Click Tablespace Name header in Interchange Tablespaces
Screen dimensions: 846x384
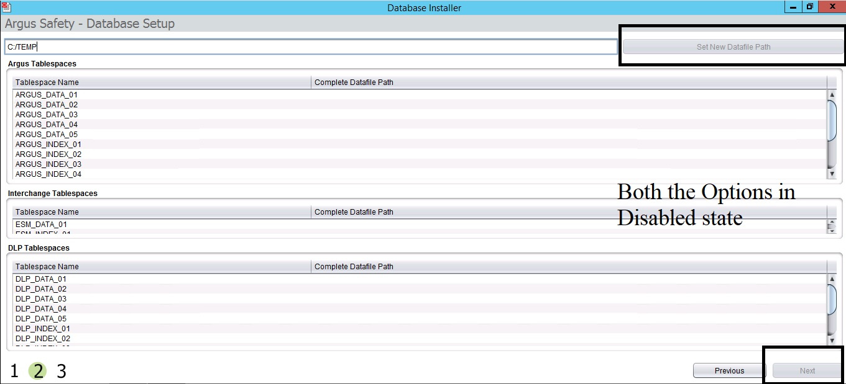(162, 212)
